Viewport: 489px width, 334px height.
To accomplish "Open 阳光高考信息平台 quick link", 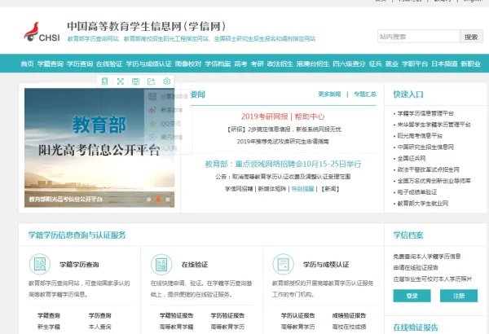I will click(x=420, y=136).
